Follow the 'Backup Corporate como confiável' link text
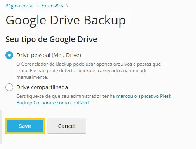This screenshot has height=149, width=196. tap(53, 103)
